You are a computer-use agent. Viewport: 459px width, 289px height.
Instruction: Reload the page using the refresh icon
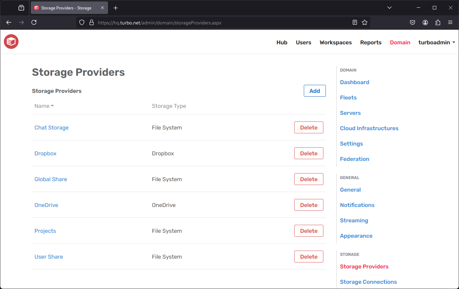34,22
